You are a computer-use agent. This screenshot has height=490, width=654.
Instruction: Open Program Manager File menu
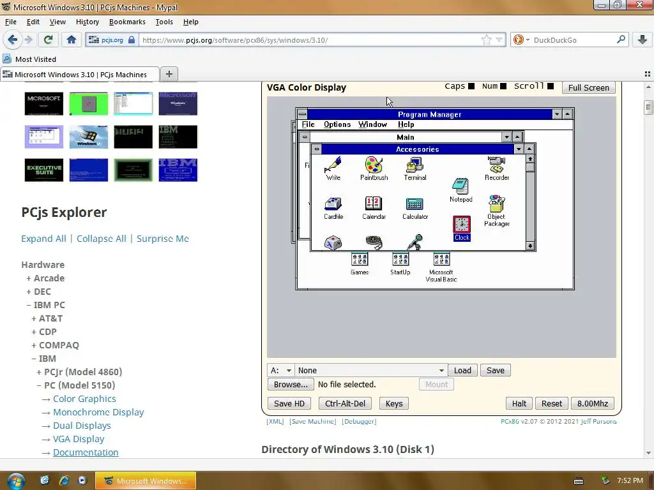point(308,124)
